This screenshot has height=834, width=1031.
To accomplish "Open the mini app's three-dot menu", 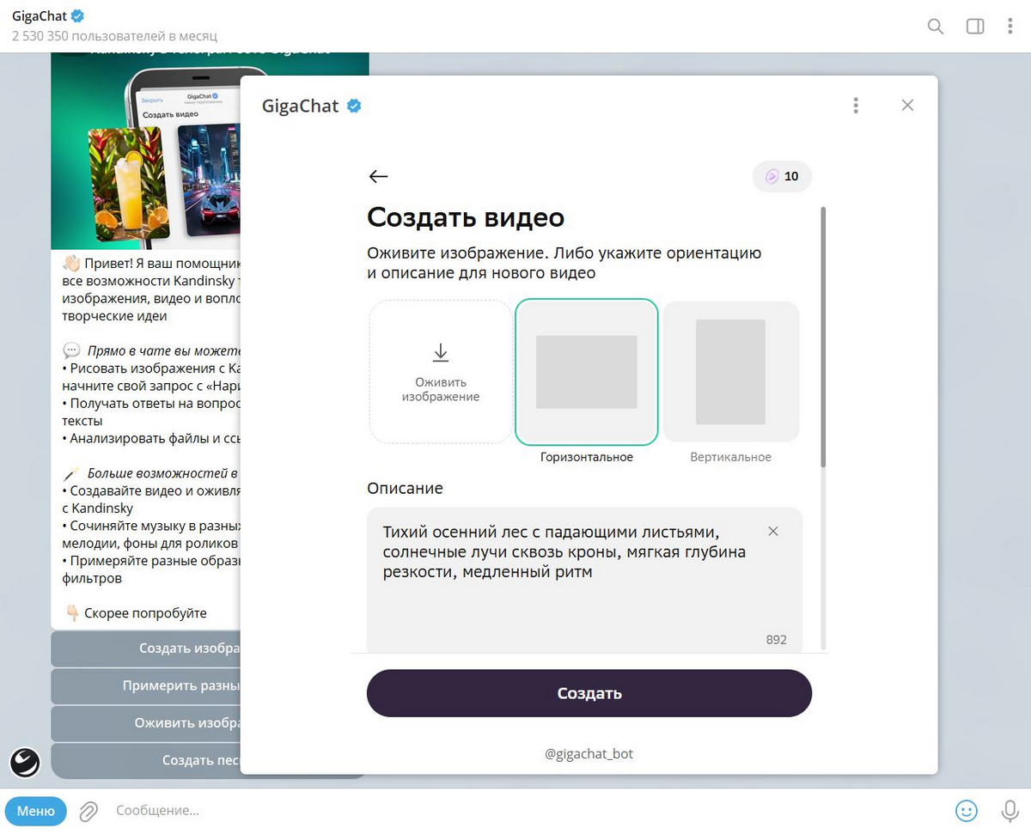I will (x=856, y=106).
